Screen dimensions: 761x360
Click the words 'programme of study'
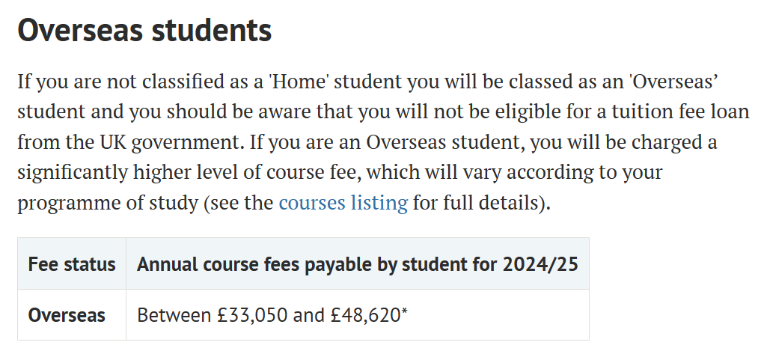point(108,202)
